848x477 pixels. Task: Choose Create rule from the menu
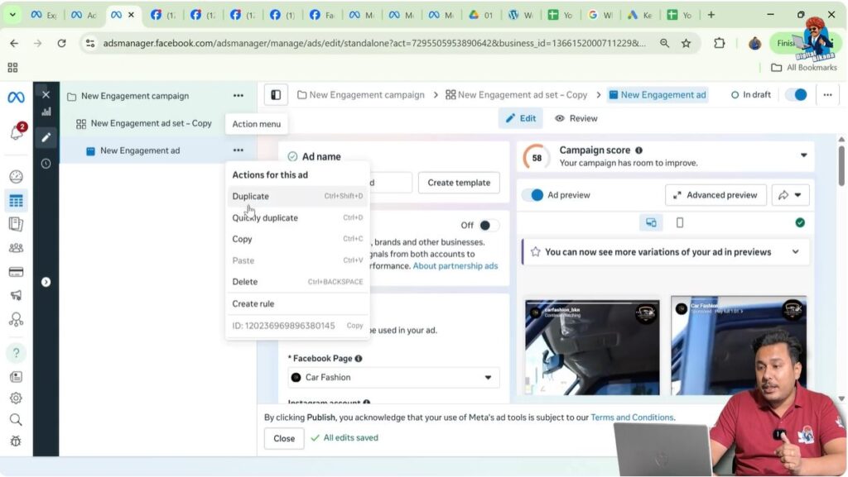click(x=297, y=303)
